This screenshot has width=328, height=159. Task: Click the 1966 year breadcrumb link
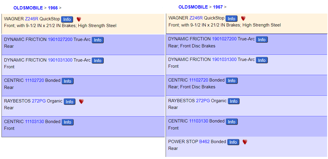click(x=53, y=8)
